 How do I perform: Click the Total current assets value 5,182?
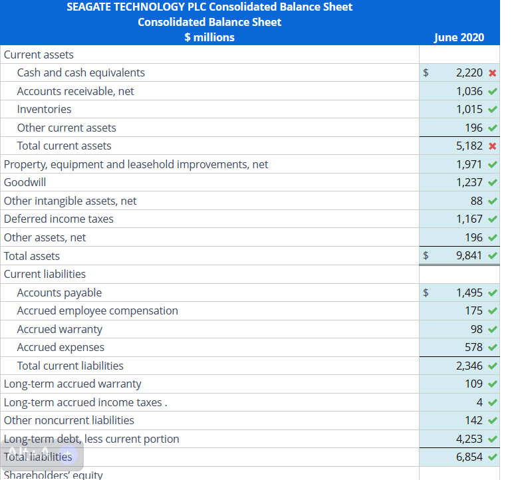click(x=469, y=146)
